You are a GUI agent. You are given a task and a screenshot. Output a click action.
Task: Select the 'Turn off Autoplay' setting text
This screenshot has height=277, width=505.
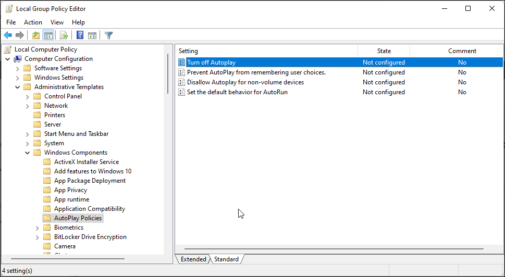point(211,62)
